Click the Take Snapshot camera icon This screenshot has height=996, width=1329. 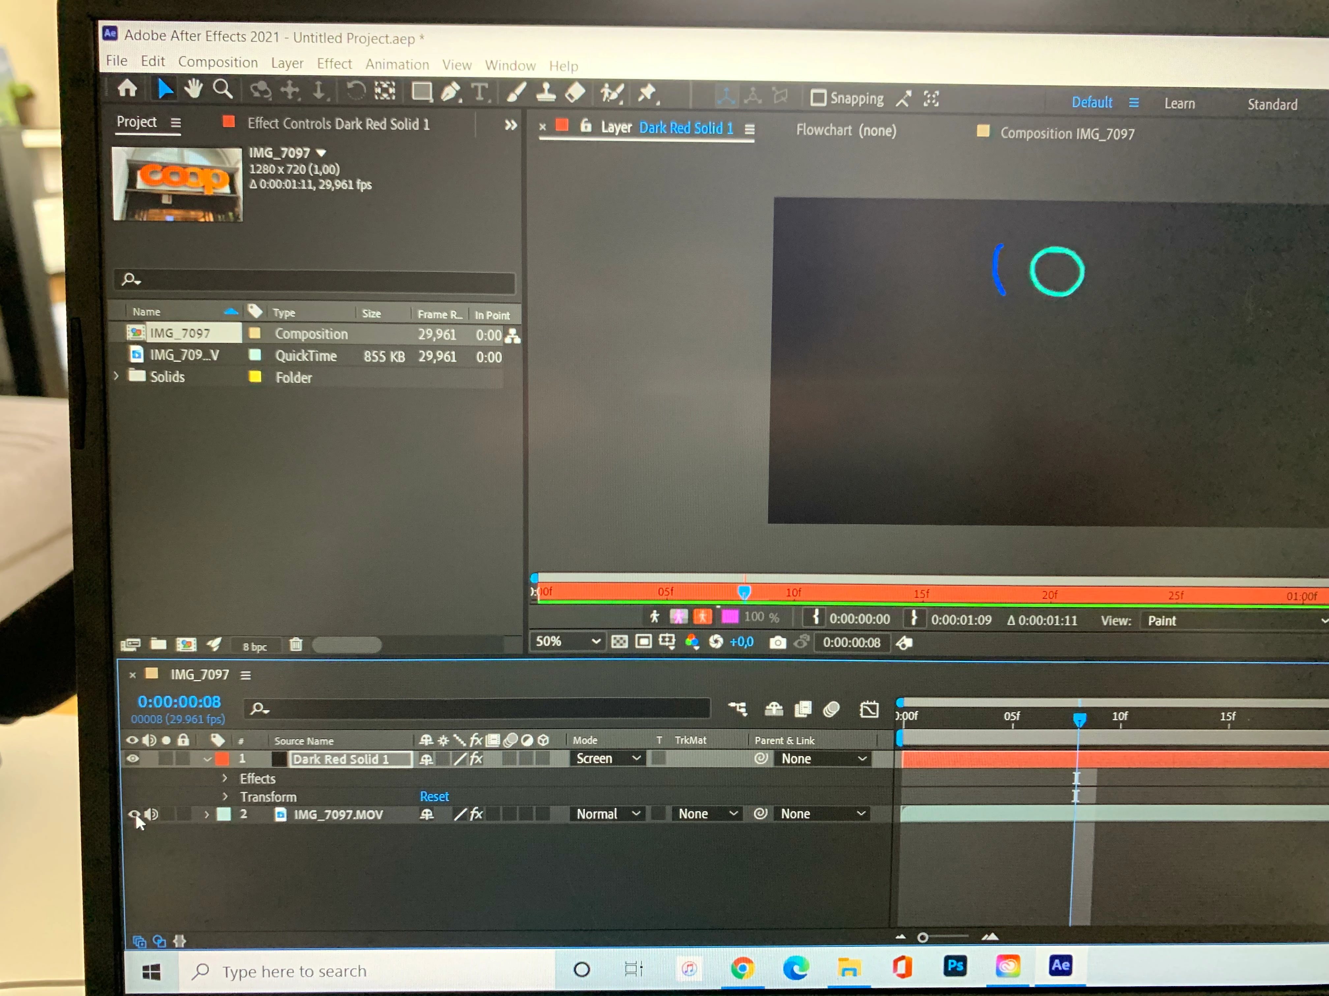tap(778, 643)
